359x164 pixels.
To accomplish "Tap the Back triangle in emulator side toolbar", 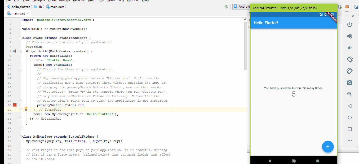I will [350, 106].
